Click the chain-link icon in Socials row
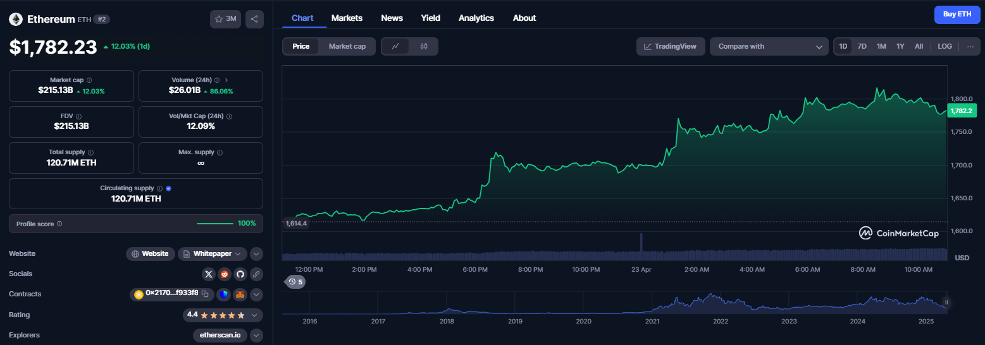The height and width of the screenshot is (345, 985). click(x=256, y=274)
